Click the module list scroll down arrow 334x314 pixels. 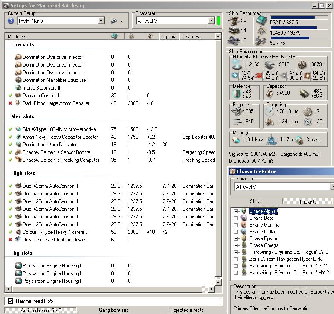pyautogui.click(x=218, y=282)
